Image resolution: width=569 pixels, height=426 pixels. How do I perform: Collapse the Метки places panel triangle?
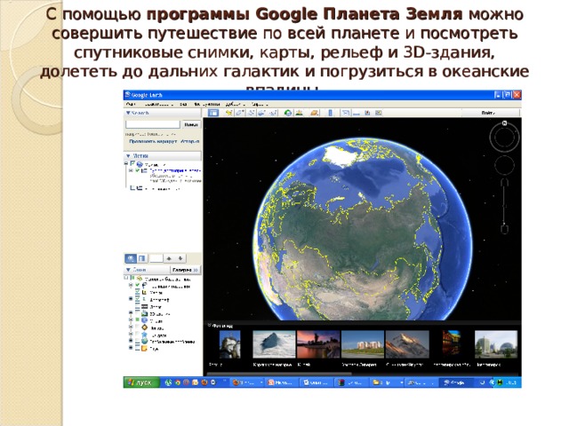(128, 156)
